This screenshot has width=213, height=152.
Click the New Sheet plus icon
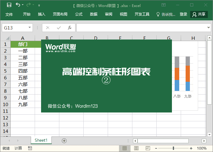[64, 141]
